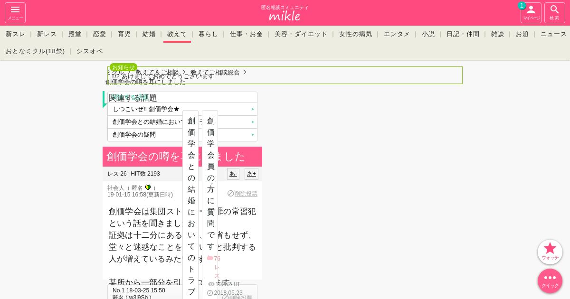This screenshot has height=299, width=570.
Task: Open おとなミクル(18禁) link
Action: (x=35, y=51)
